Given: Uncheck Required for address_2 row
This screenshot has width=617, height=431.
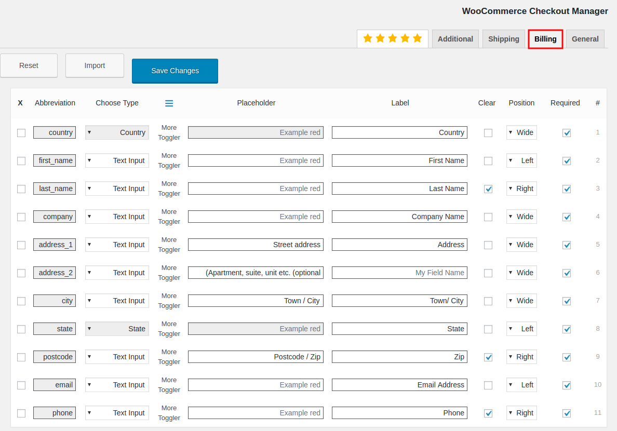Looking at the screenshot, I should click(x=567, y=273).
